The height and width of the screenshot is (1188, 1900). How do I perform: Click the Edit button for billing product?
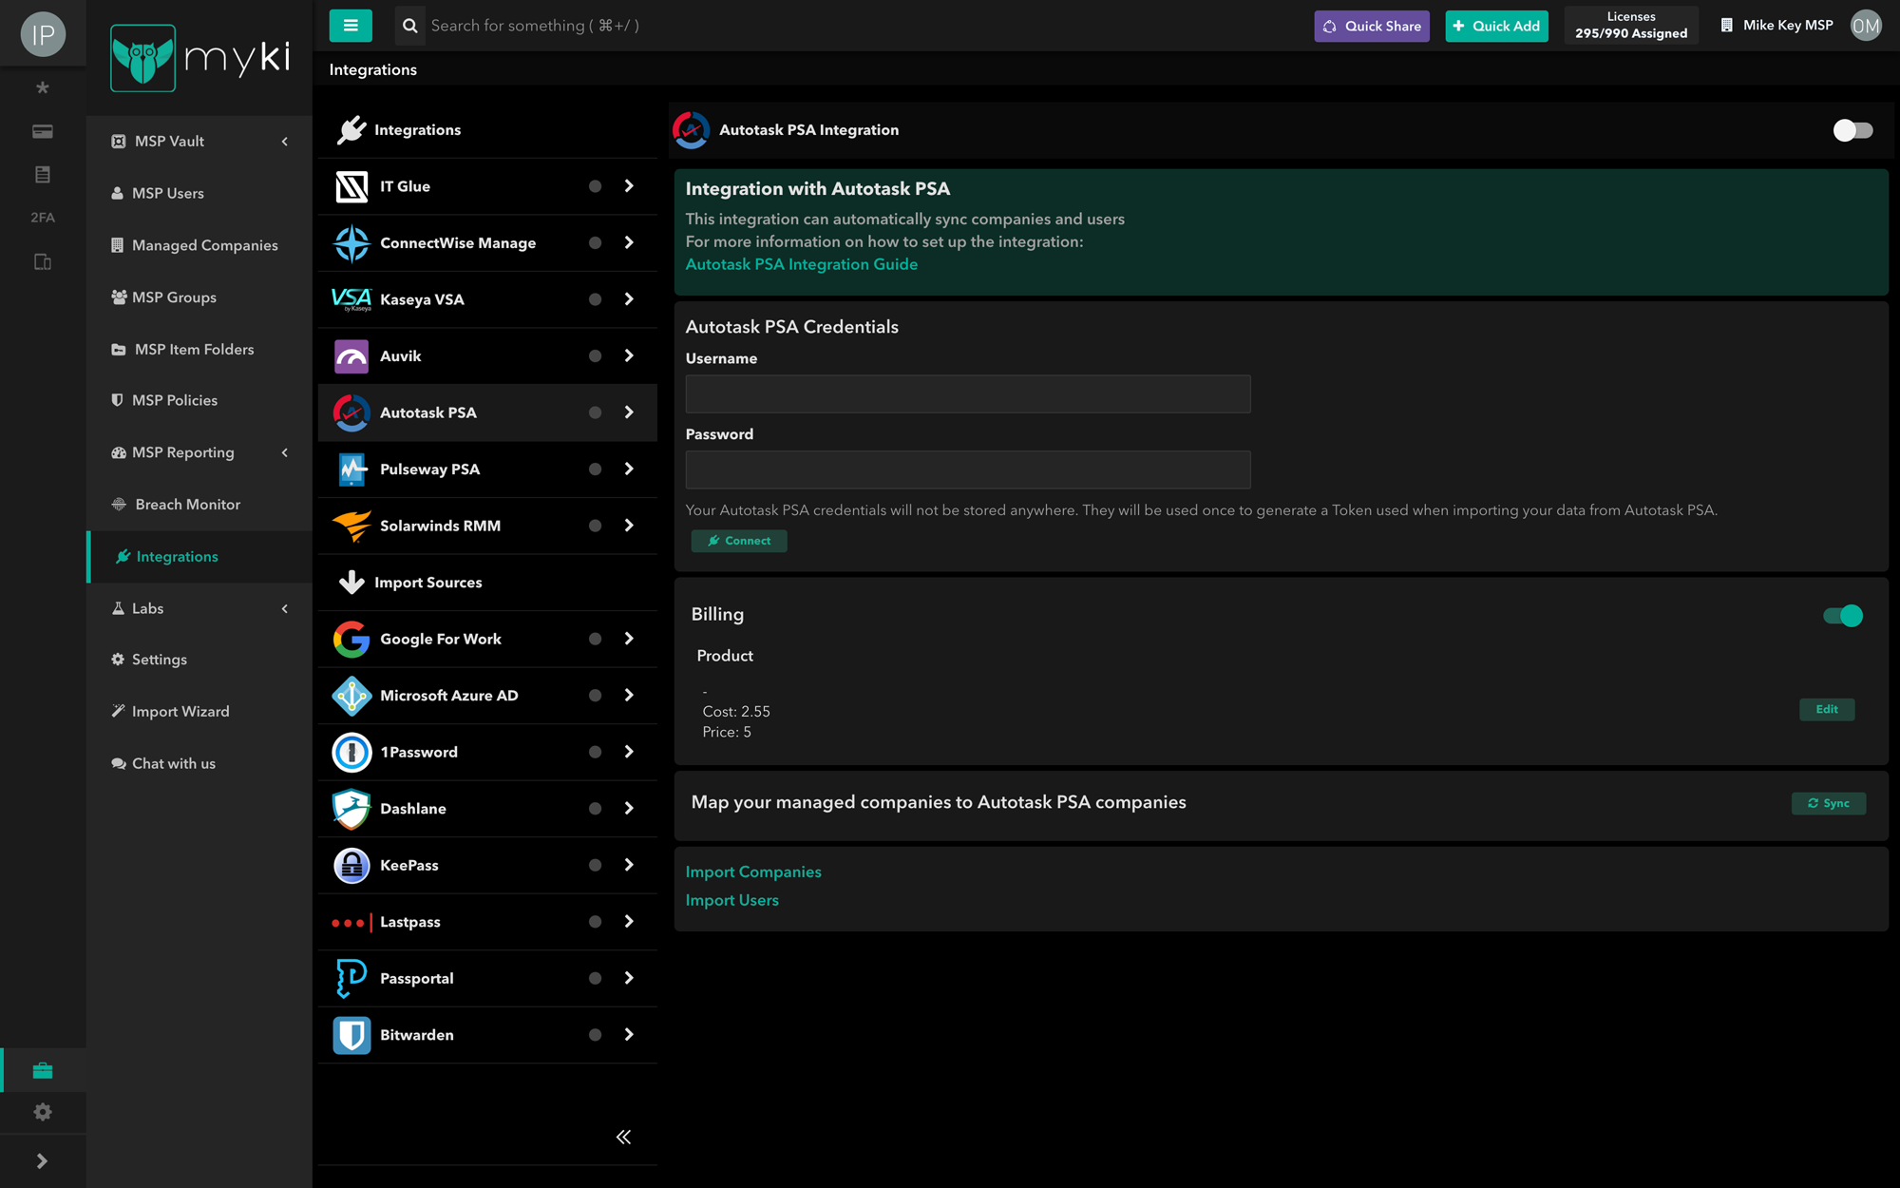1827,710
